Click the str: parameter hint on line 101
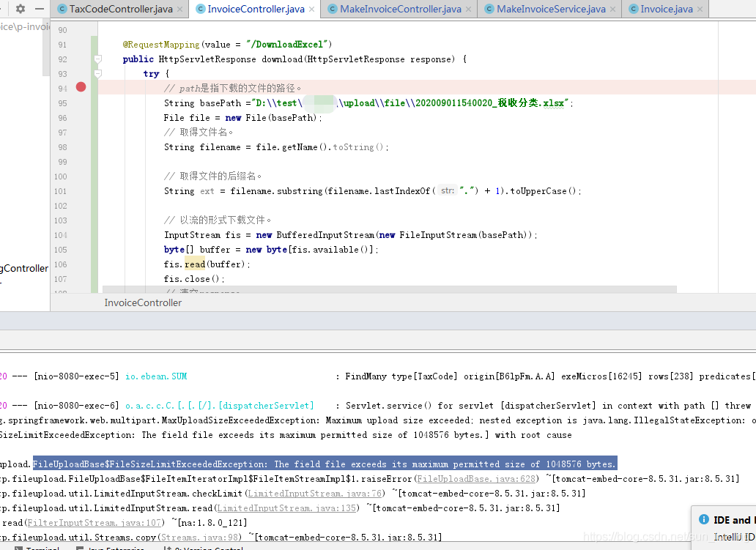The height and width of the screenshot is (550, 756). click(x=448, y=191)
